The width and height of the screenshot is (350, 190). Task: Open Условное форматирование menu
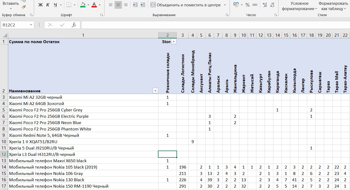[299, 6]
